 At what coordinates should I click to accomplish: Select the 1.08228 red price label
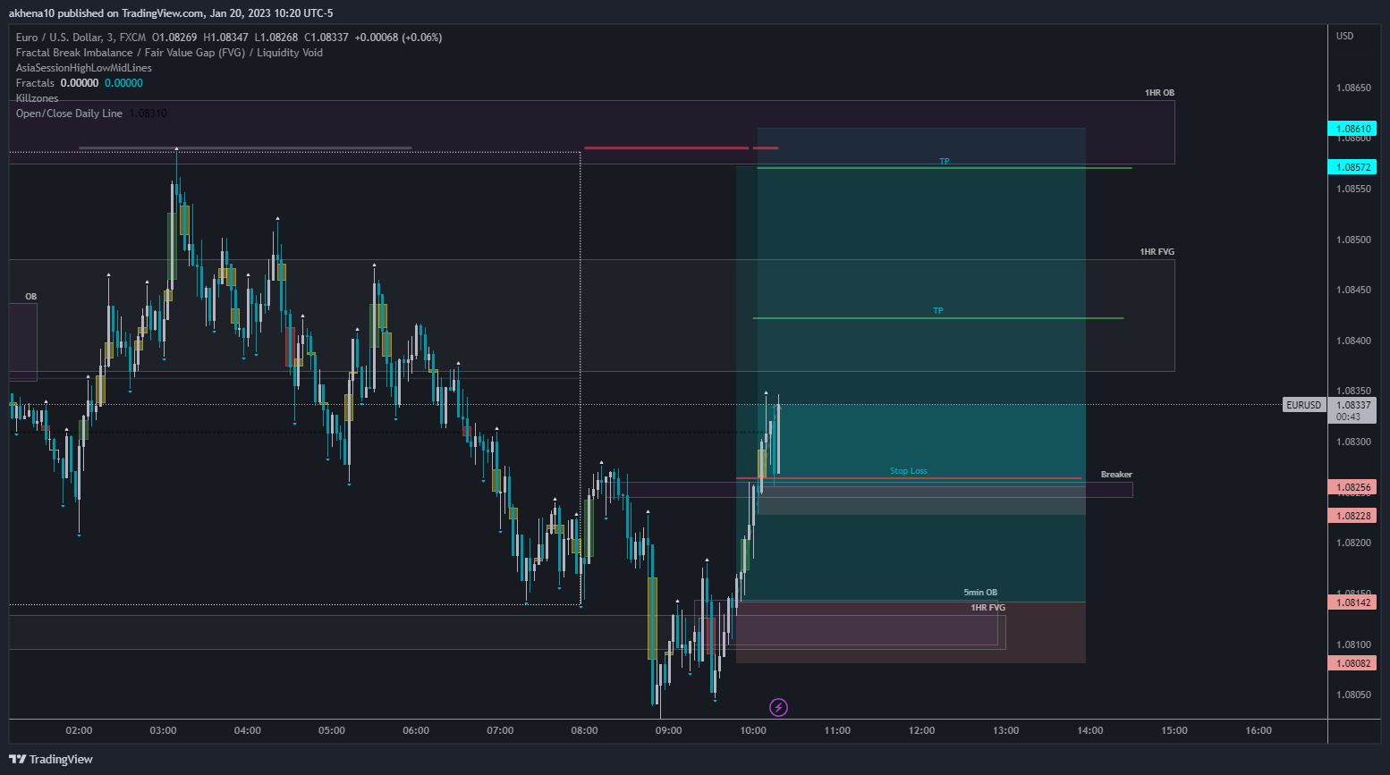(1352, 516)
